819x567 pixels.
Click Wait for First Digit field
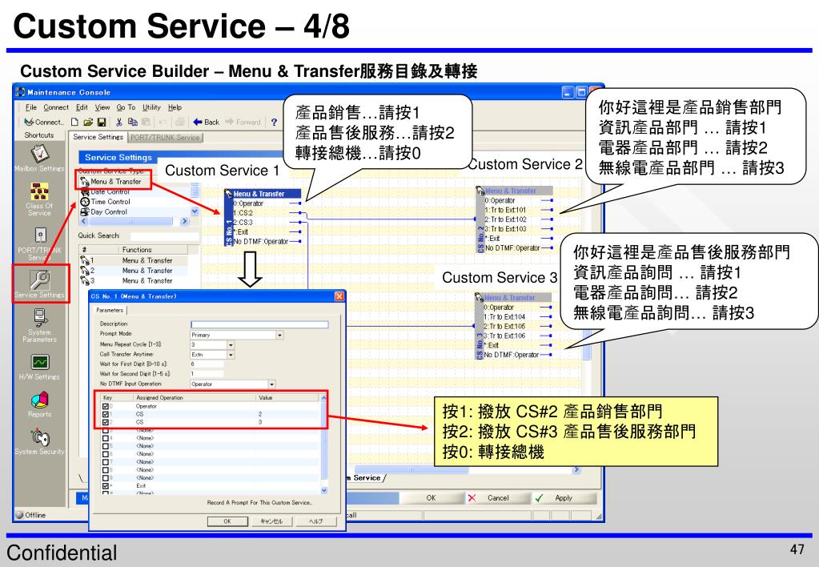207,364
